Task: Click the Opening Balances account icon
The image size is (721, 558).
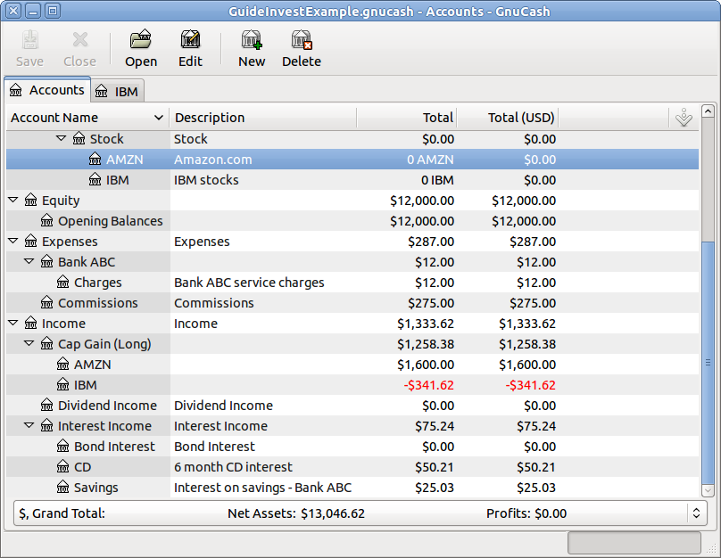Action: click(47, 220)
